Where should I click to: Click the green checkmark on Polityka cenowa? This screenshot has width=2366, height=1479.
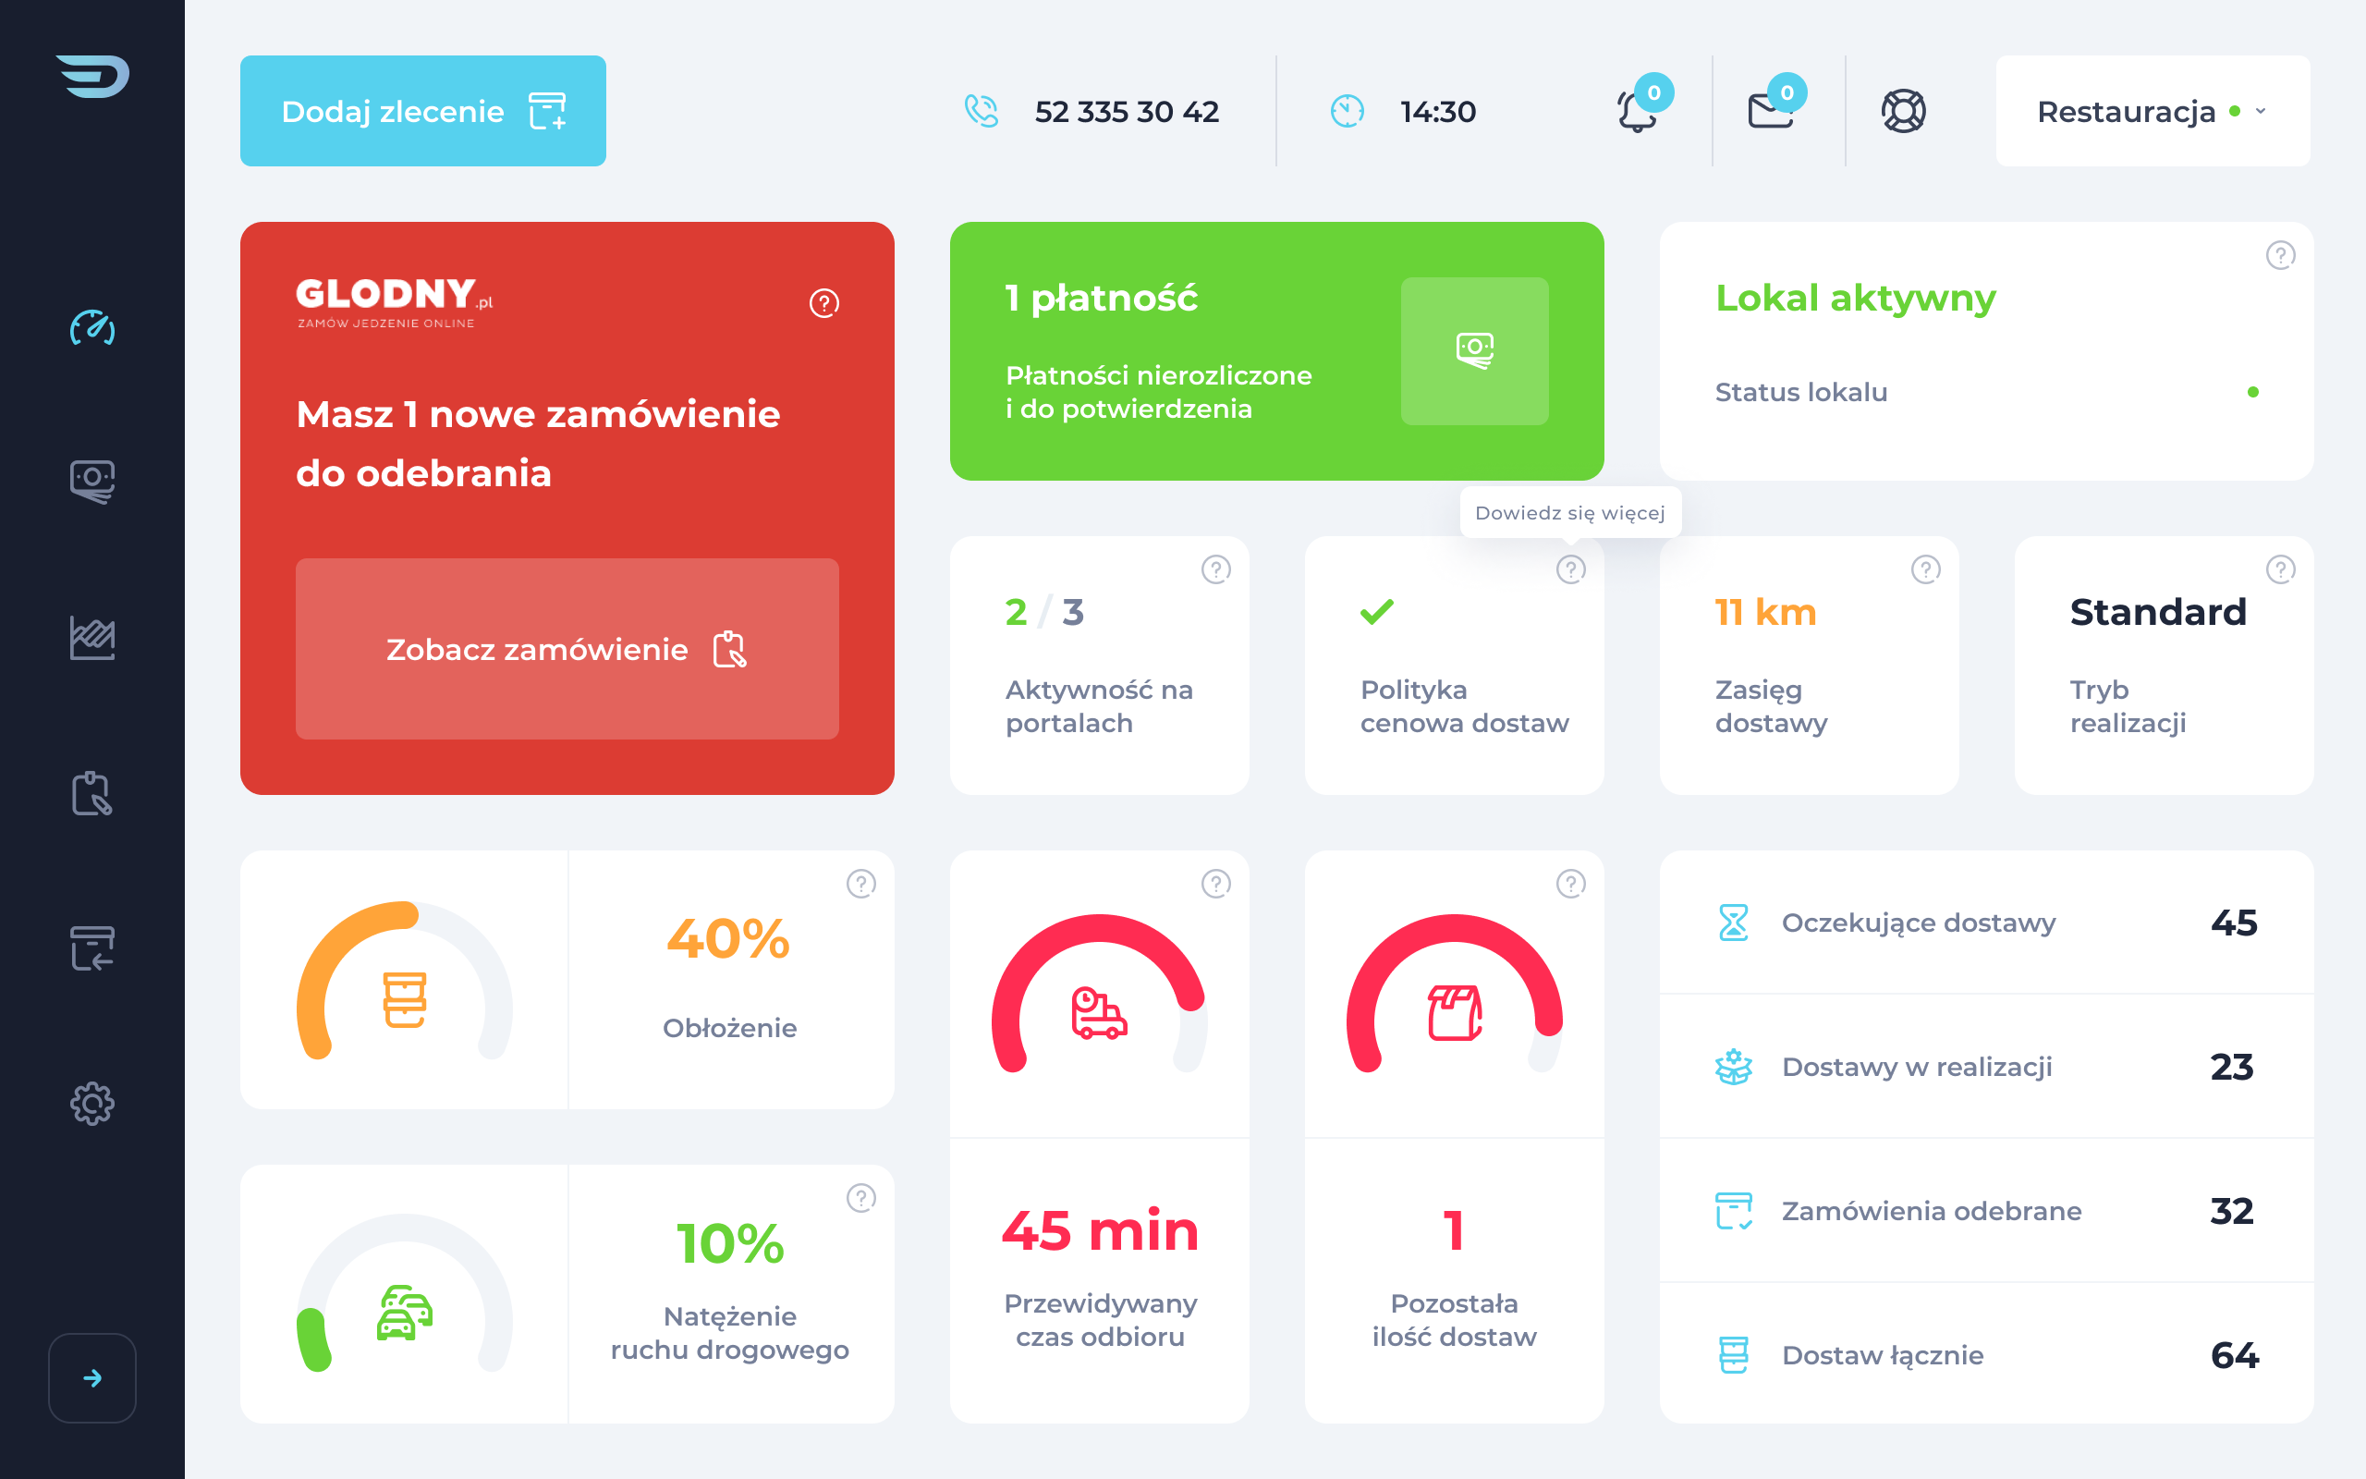point(1376,612)
